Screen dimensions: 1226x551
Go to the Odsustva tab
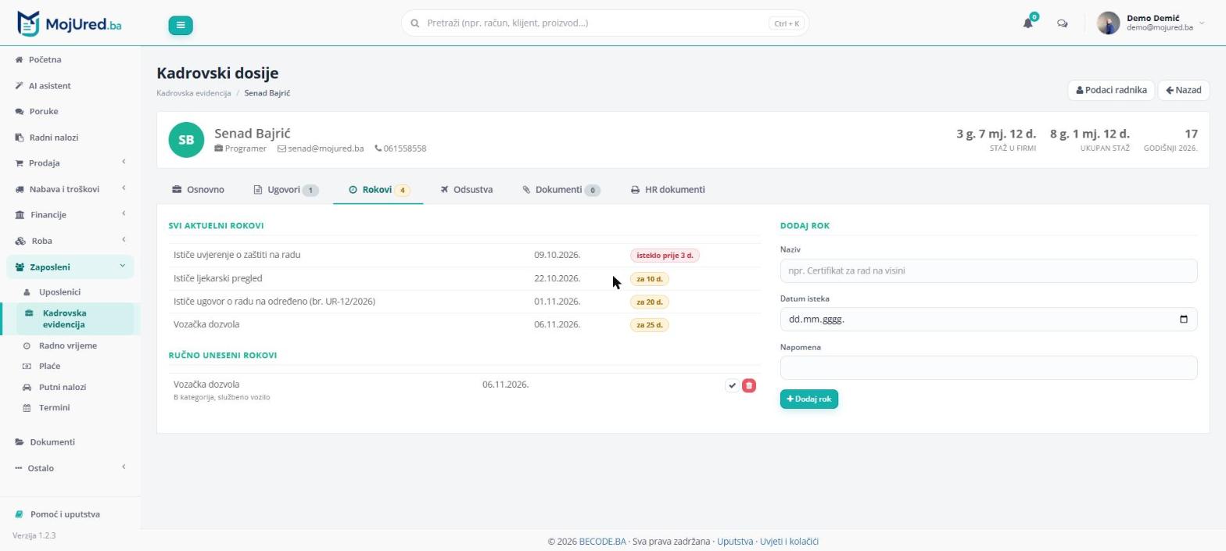[466, 190]
